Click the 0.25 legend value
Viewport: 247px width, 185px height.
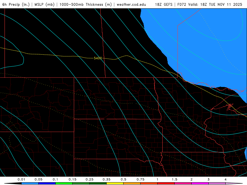tap(90, 179)
